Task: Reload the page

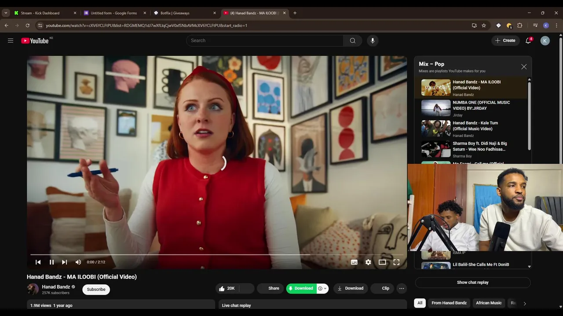Action: coord(27,25)
